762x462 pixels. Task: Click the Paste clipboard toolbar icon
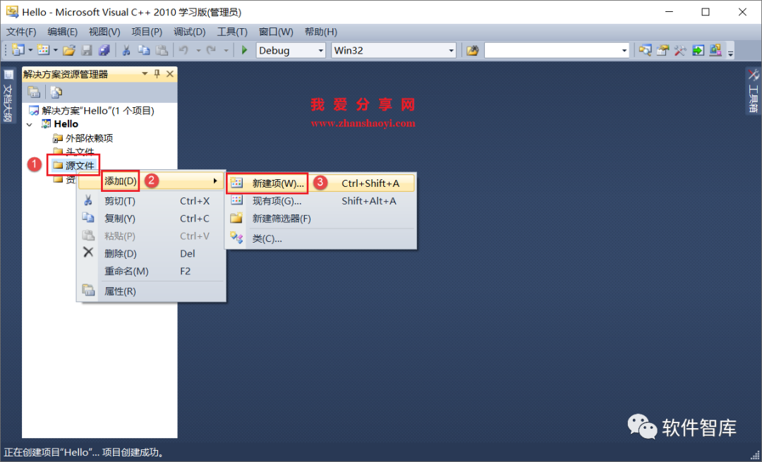point(162,50)
